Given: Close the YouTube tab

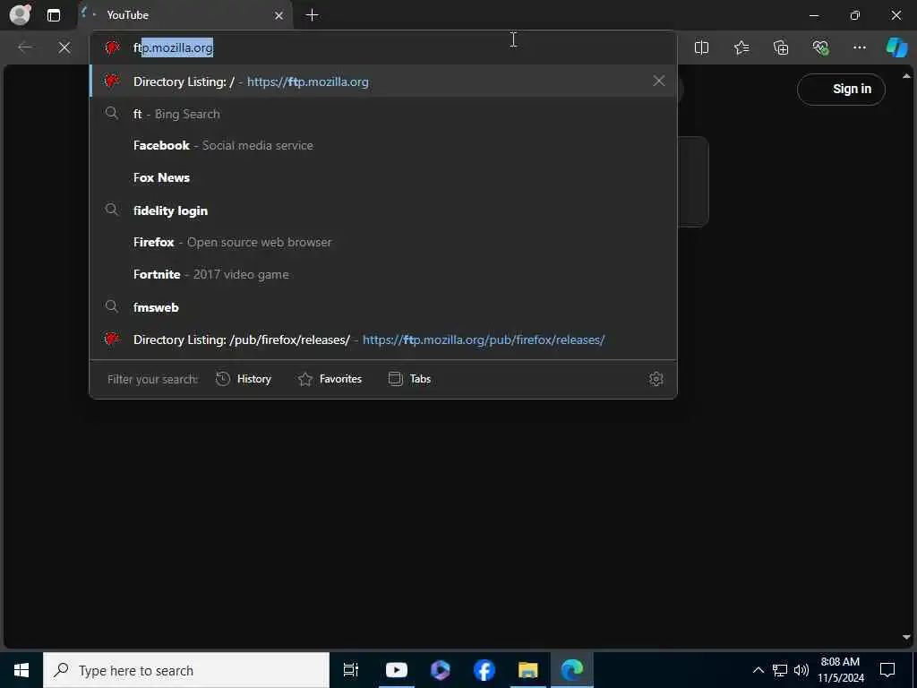Looking at the screenshot, I should (279, 15).
